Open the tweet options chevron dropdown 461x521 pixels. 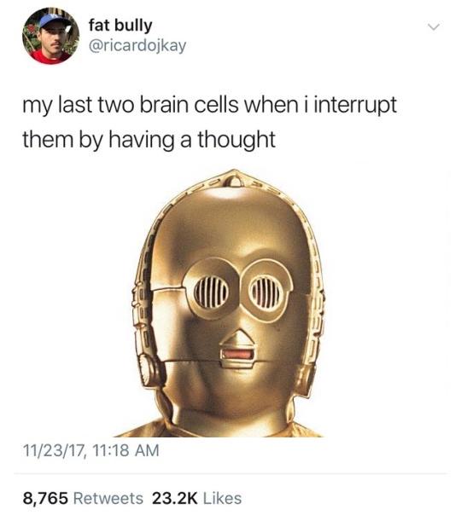[x=434, y=26]
